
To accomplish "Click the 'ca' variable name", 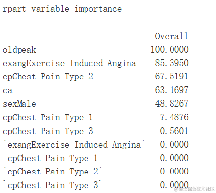I will tap(7, 91).
